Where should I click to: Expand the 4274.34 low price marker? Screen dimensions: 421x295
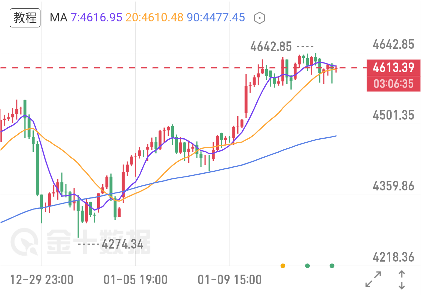[x=122, y=245]
